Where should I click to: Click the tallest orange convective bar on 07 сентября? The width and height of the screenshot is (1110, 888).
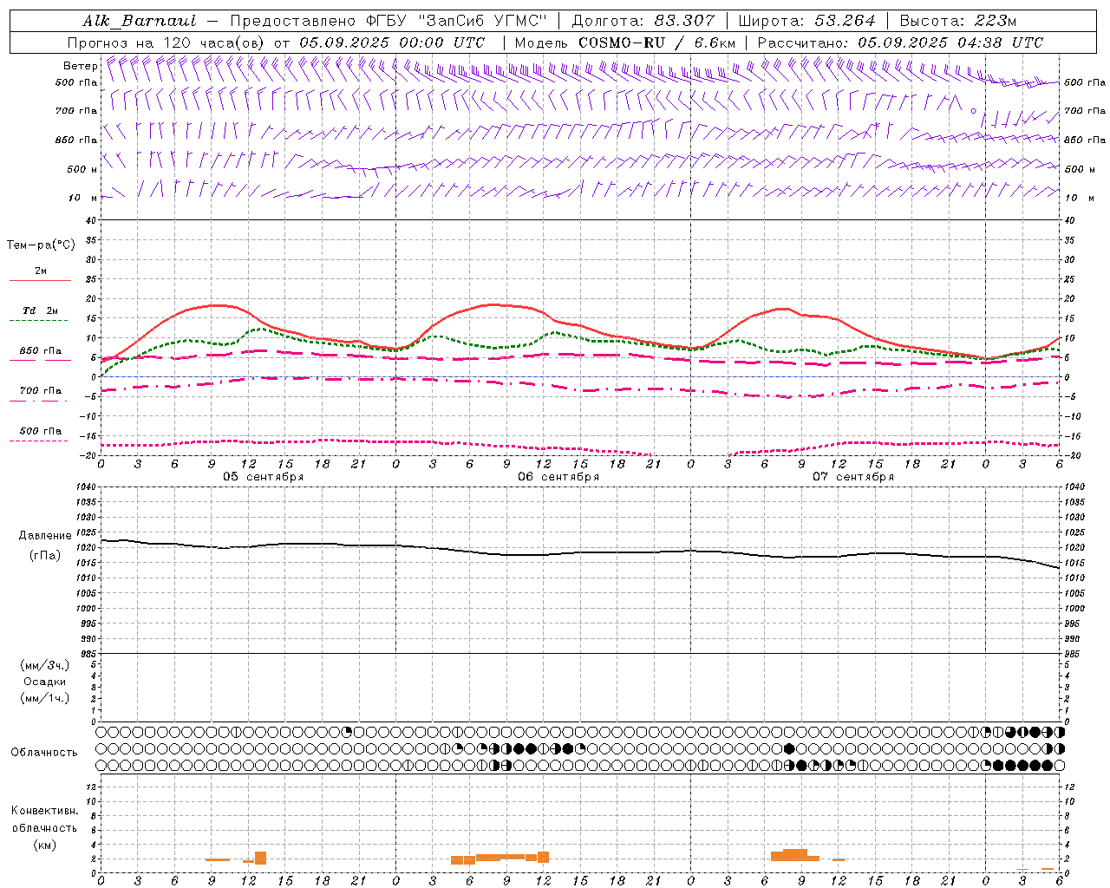[795, 855]
